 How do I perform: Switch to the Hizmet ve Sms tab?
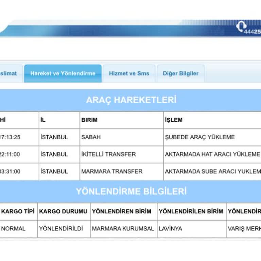[x=129, y=73]
